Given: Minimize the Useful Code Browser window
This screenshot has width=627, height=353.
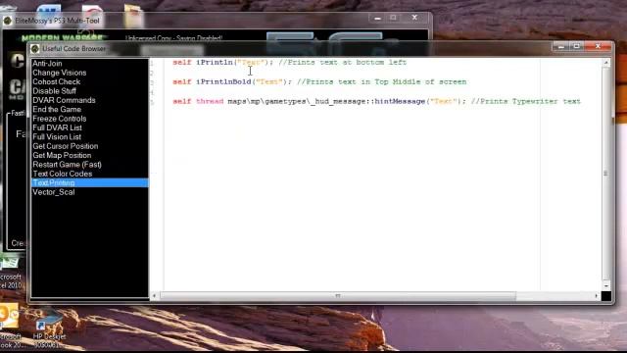Looking at the screenshot, I should coord(561,47).
